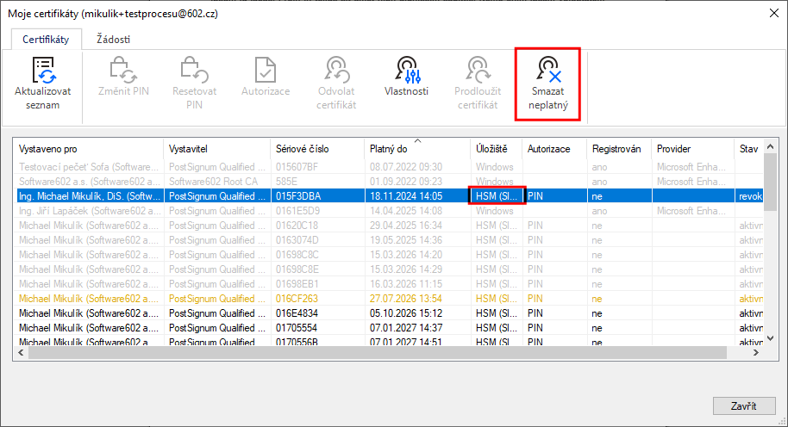This screenshot has height=427, width=788.
Task: Switch to the Žádosti tab
Action: [x=113, y=39]
